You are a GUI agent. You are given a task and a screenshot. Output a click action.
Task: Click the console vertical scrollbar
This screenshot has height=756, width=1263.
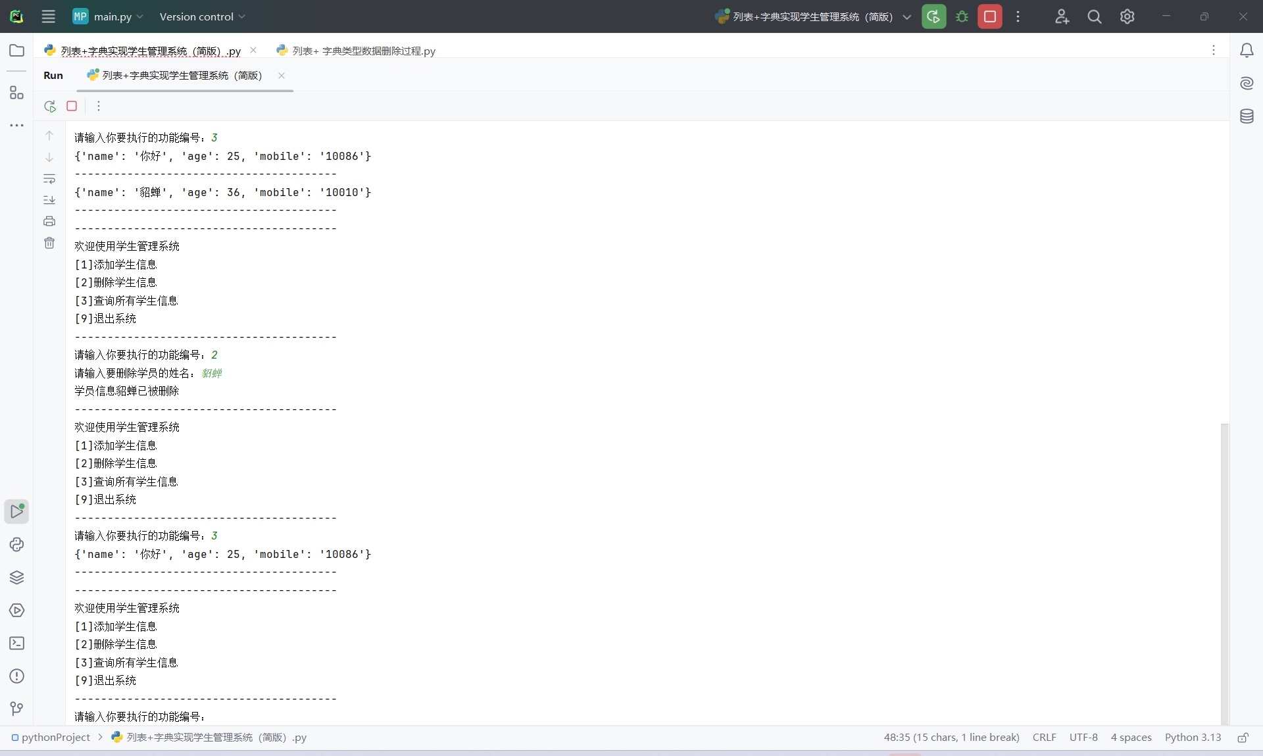coord(1224,572)
